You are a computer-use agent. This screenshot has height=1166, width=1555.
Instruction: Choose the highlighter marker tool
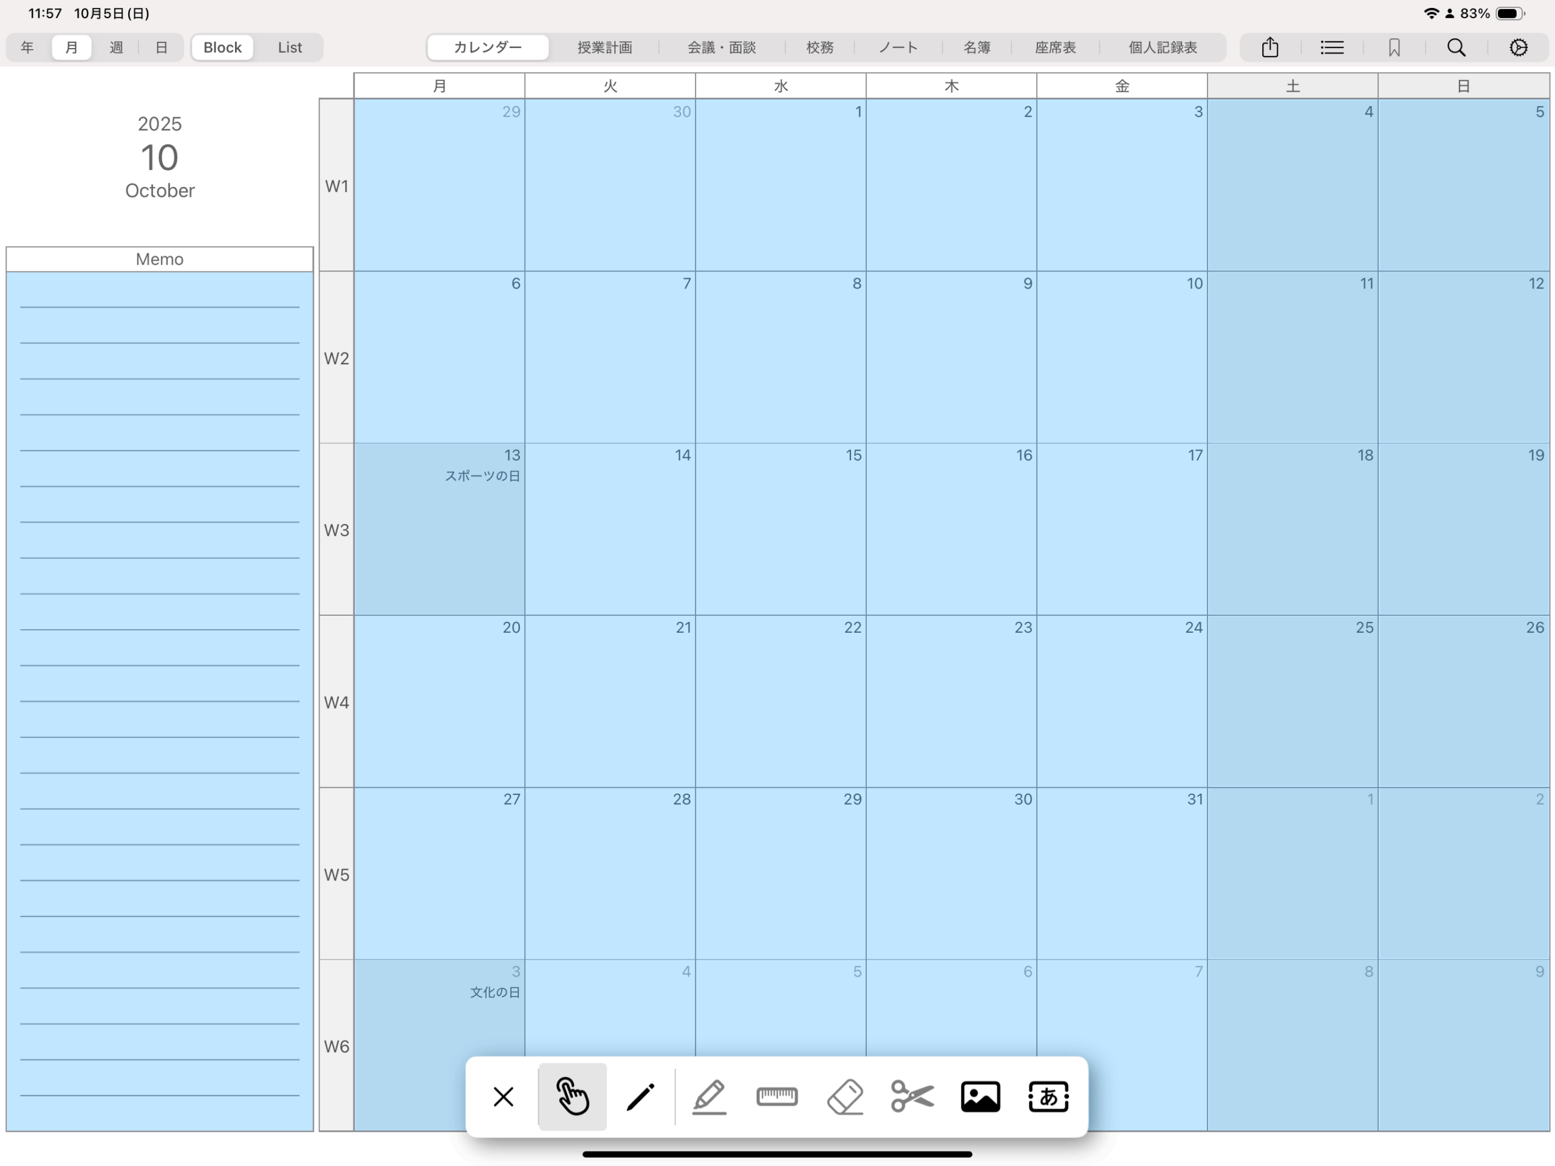pos(709,1096)
